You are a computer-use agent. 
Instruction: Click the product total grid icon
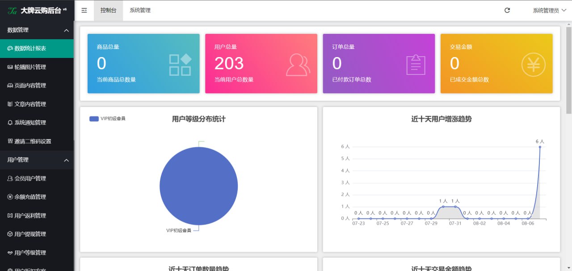tap(180, 65)
